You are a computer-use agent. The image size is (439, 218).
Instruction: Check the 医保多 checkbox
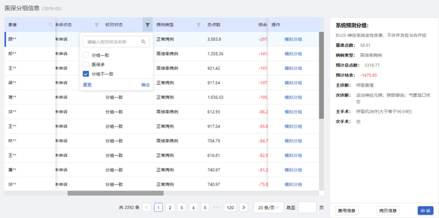pos(86,64)
